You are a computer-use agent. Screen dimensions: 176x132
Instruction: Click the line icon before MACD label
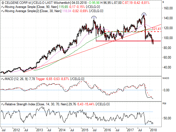3,79
